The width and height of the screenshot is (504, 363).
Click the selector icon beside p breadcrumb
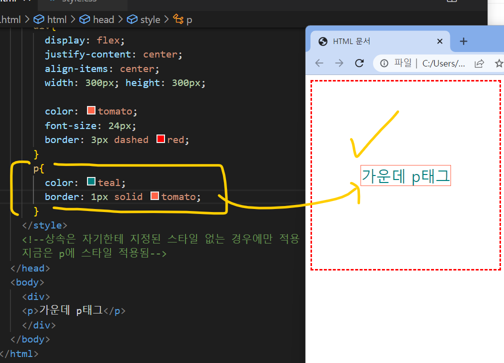pos(178,19)
